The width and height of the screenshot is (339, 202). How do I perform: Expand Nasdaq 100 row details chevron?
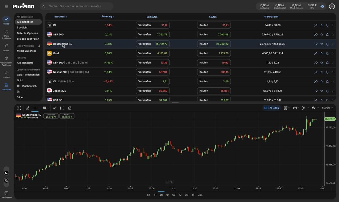click(333, 72)
